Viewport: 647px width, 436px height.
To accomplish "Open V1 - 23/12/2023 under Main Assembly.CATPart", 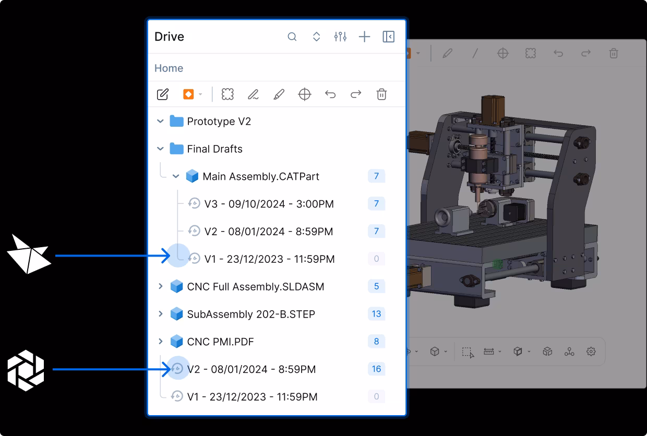I will pyautogui.click(x=261, y=259).
